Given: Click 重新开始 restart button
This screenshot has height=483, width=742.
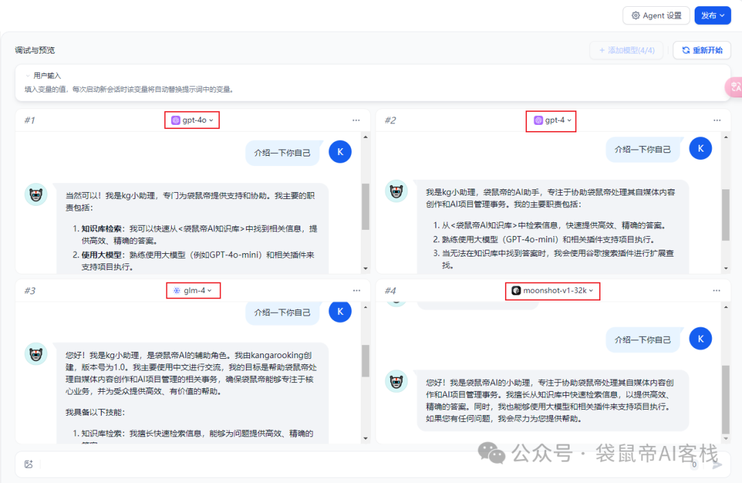Looking at the screenshot, I should [x=701, y=50].
